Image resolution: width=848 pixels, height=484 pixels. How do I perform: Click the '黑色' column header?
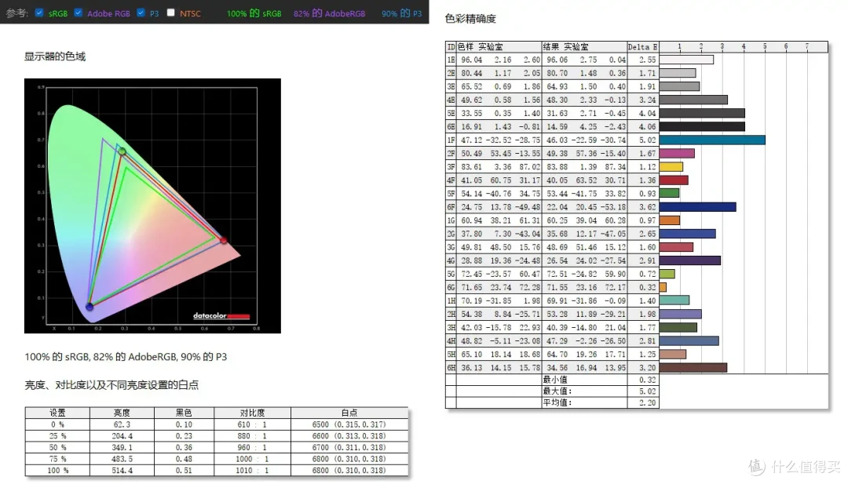pos(184,413)
